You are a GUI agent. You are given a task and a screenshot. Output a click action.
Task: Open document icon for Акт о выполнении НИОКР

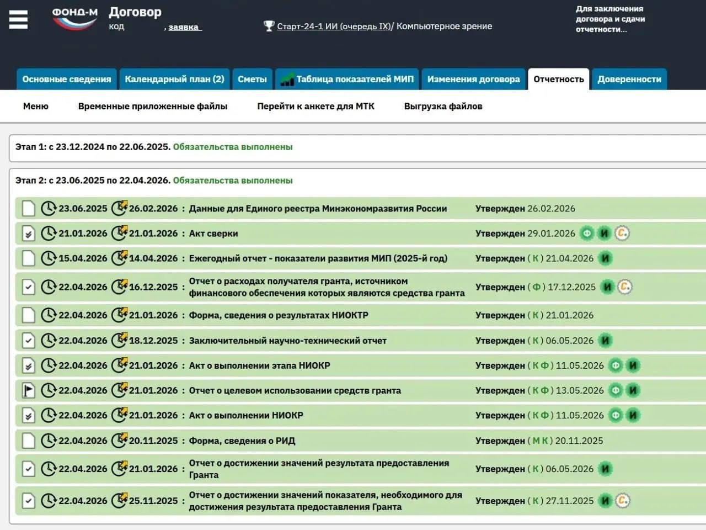coord(29,415)
